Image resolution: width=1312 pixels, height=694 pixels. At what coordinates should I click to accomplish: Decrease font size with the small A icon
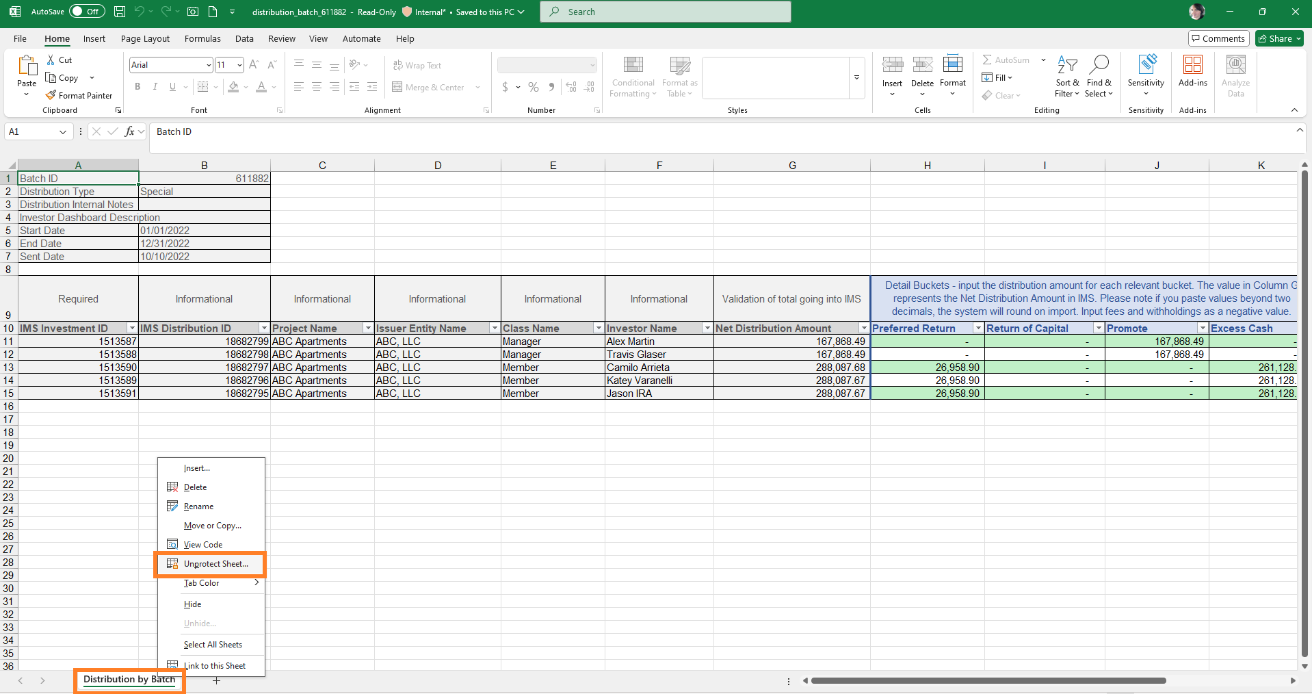pyautogui.click(x=272, y=65)
